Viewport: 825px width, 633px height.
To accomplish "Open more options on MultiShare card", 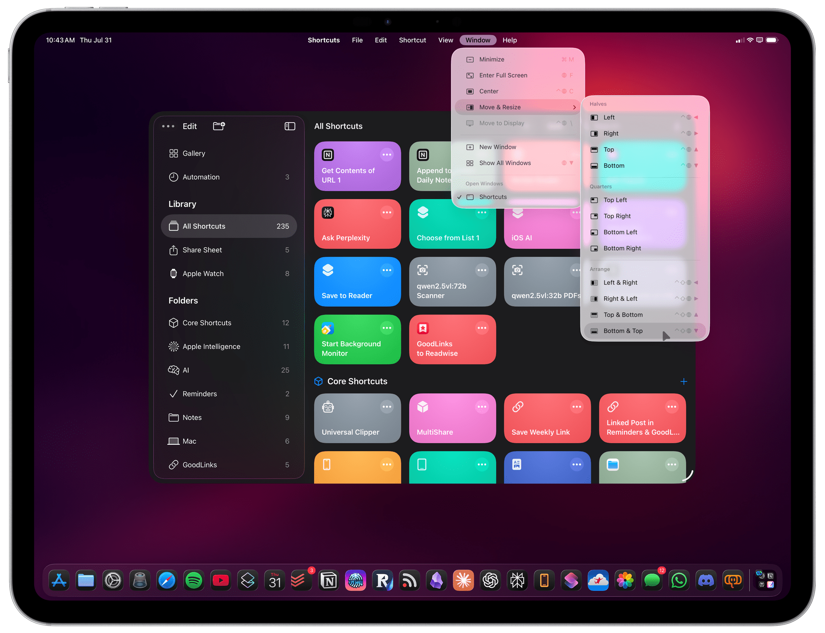I will click(482, 407).
